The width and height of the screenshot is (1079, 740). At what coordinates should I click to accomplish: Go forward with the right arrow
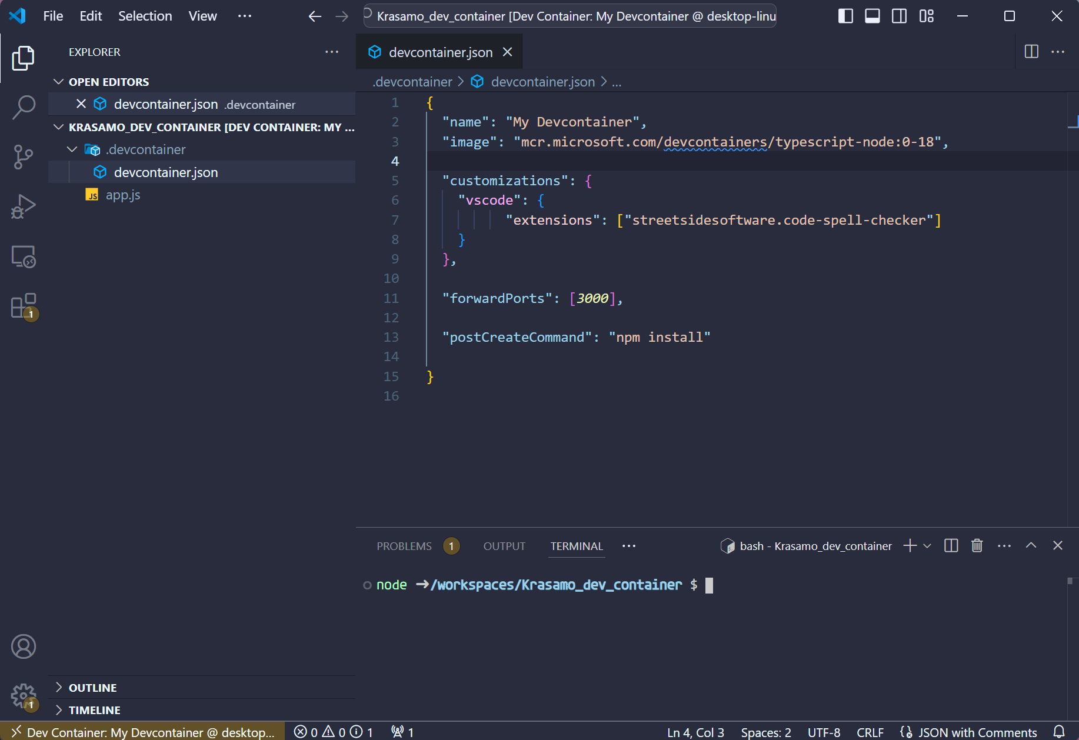point(342,16)
